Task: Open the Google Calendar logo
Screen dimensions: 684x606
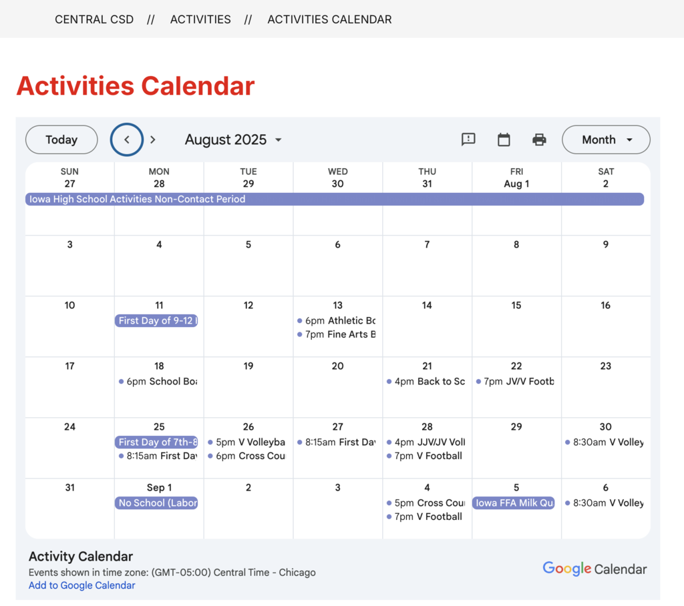Action: (594, 569)
